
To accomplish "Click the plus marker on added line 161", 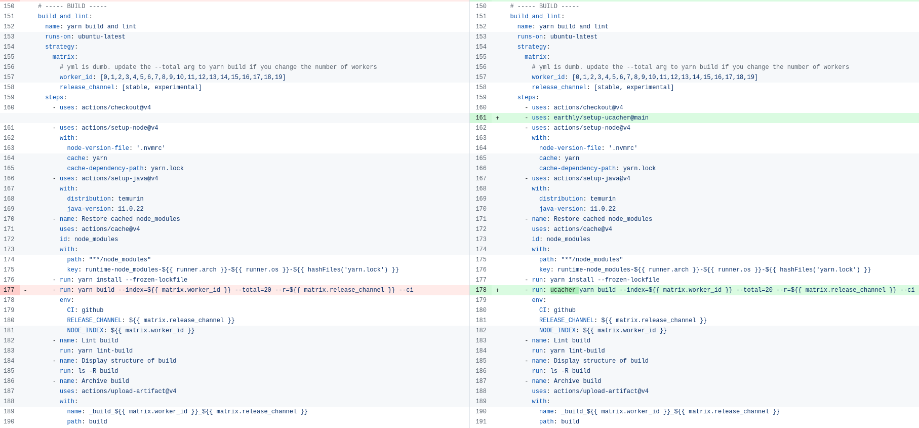I will pos(498,118).
